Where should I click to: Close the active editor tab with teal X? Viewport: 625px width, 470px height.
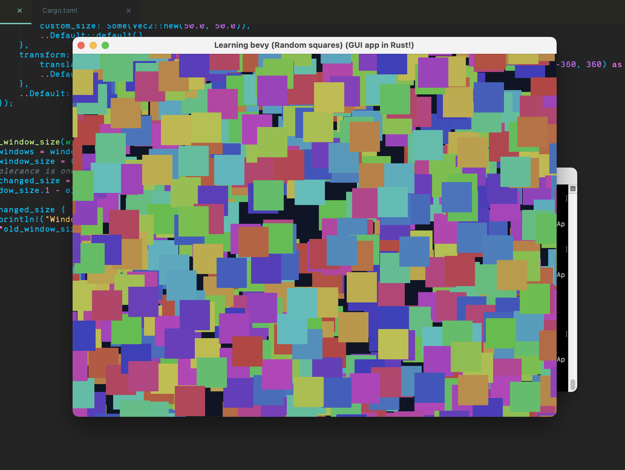tap(20, 11)
